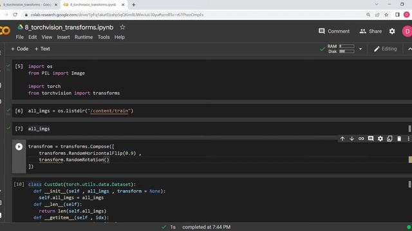Share this page from the address bar
412x231 pixels.
pos(377,15)
